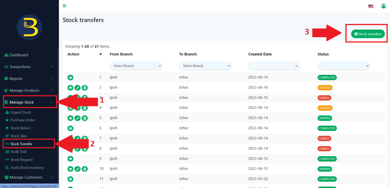Viewport: 390px width, 188px height.
Task: Open the To Branch filter dropdown
Action: (205, 66)
